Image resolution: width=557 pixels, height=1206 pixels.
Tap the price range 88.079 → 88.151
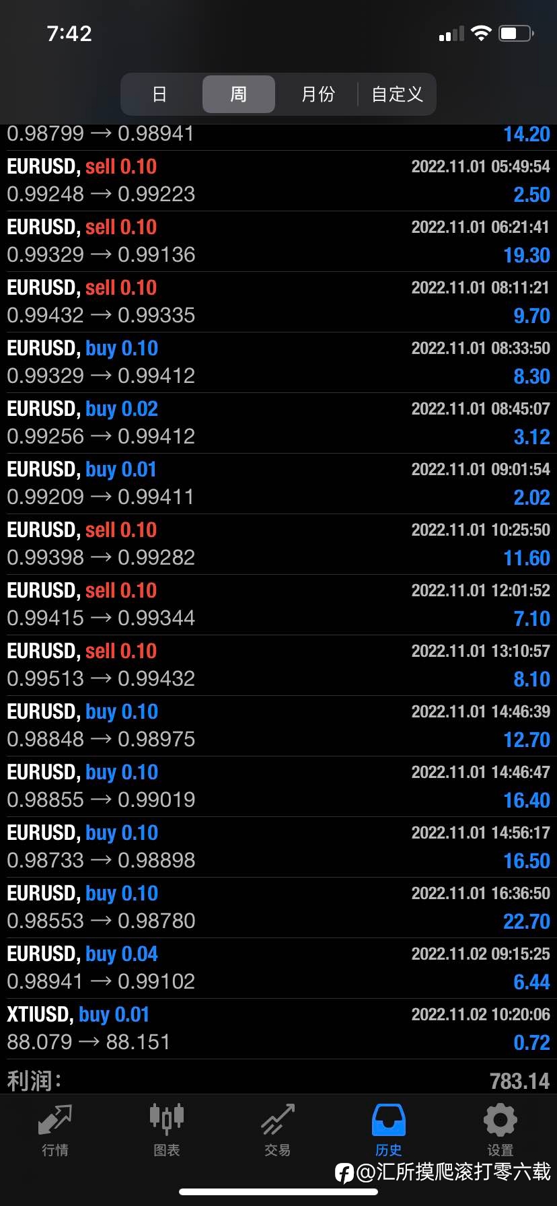88,1042
